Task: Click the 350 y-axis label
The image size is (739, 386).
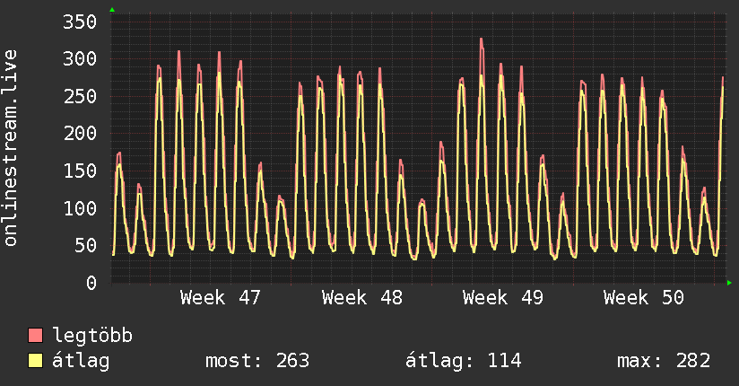Action: click(x=80, y=22)
